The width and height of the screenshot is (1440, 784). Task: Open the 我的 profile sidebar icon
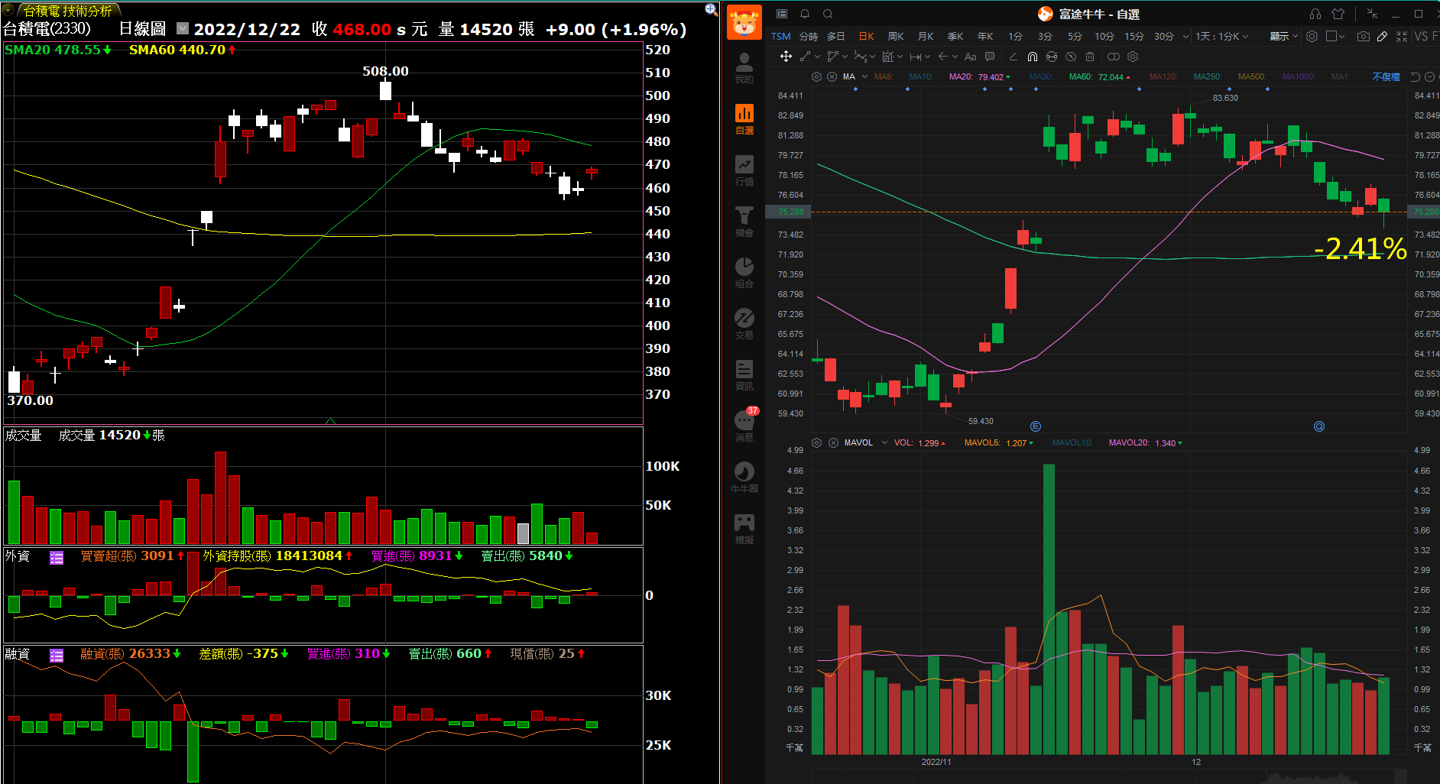[x=744, y=68]
